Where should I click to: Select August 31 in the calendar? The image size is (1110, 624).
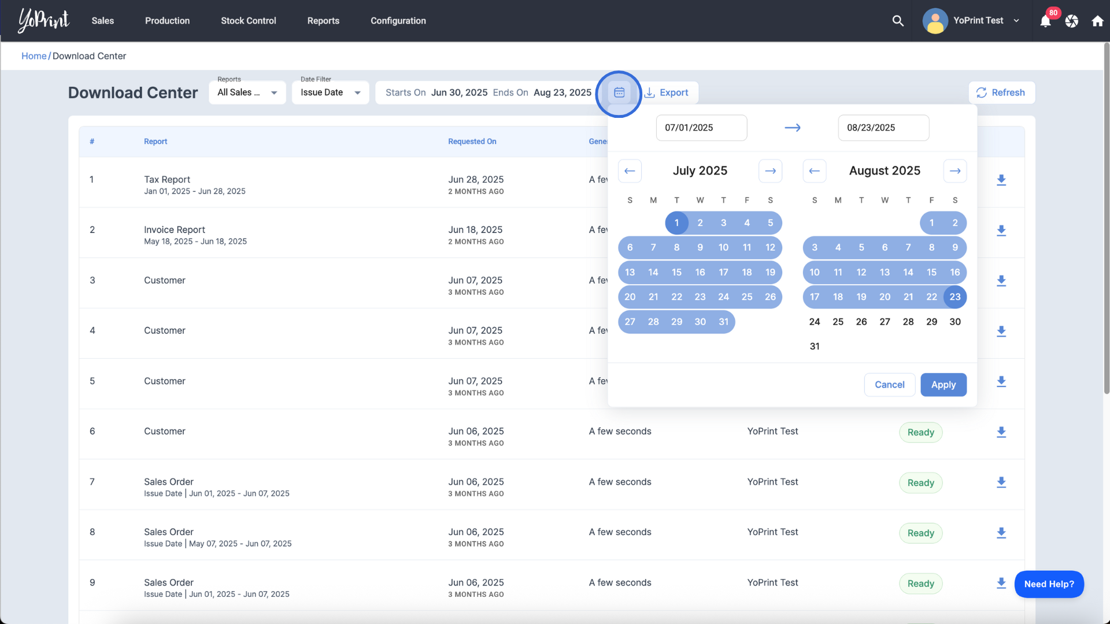tap(815, 347)
